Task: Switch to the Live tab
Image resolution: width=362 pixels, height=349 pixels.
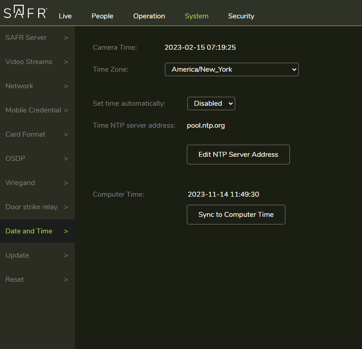Action: (65, 16)
